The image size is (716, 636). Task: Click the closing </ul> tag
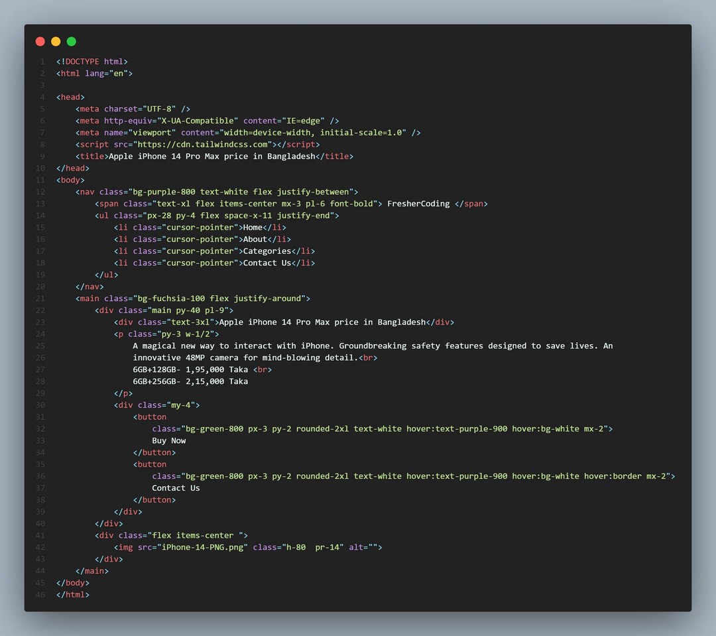pyautogui.click(x=106, y=275)
